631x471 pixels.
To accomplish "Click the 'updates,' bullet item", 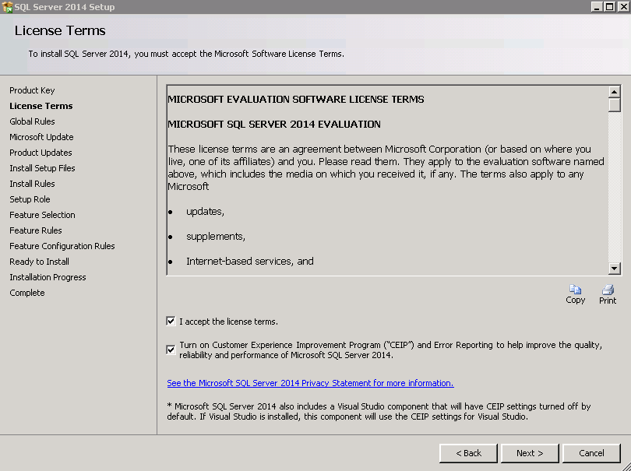I will pos(205,212).
